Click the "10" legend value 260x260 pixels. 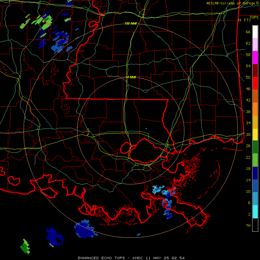(x=248, y=191)
